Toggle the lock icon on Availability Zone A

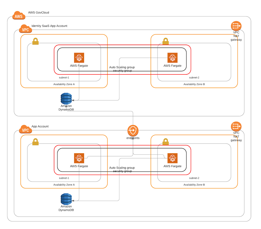tap(35, 41)
